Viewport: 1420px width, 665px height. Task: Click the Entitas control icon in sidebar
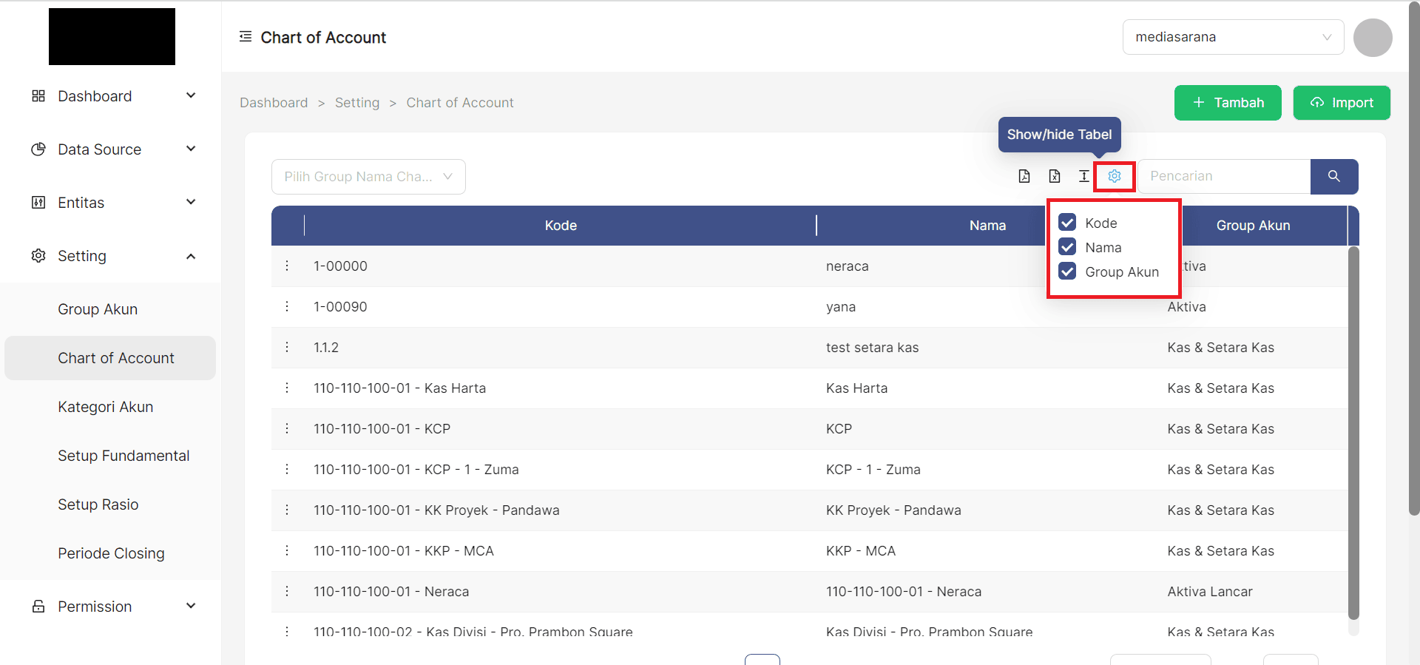38,203
